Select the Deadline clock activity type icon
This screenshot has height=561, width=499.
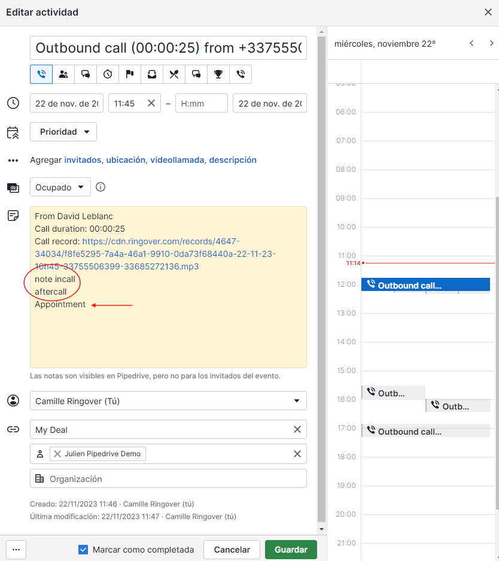tap(108, 74)
